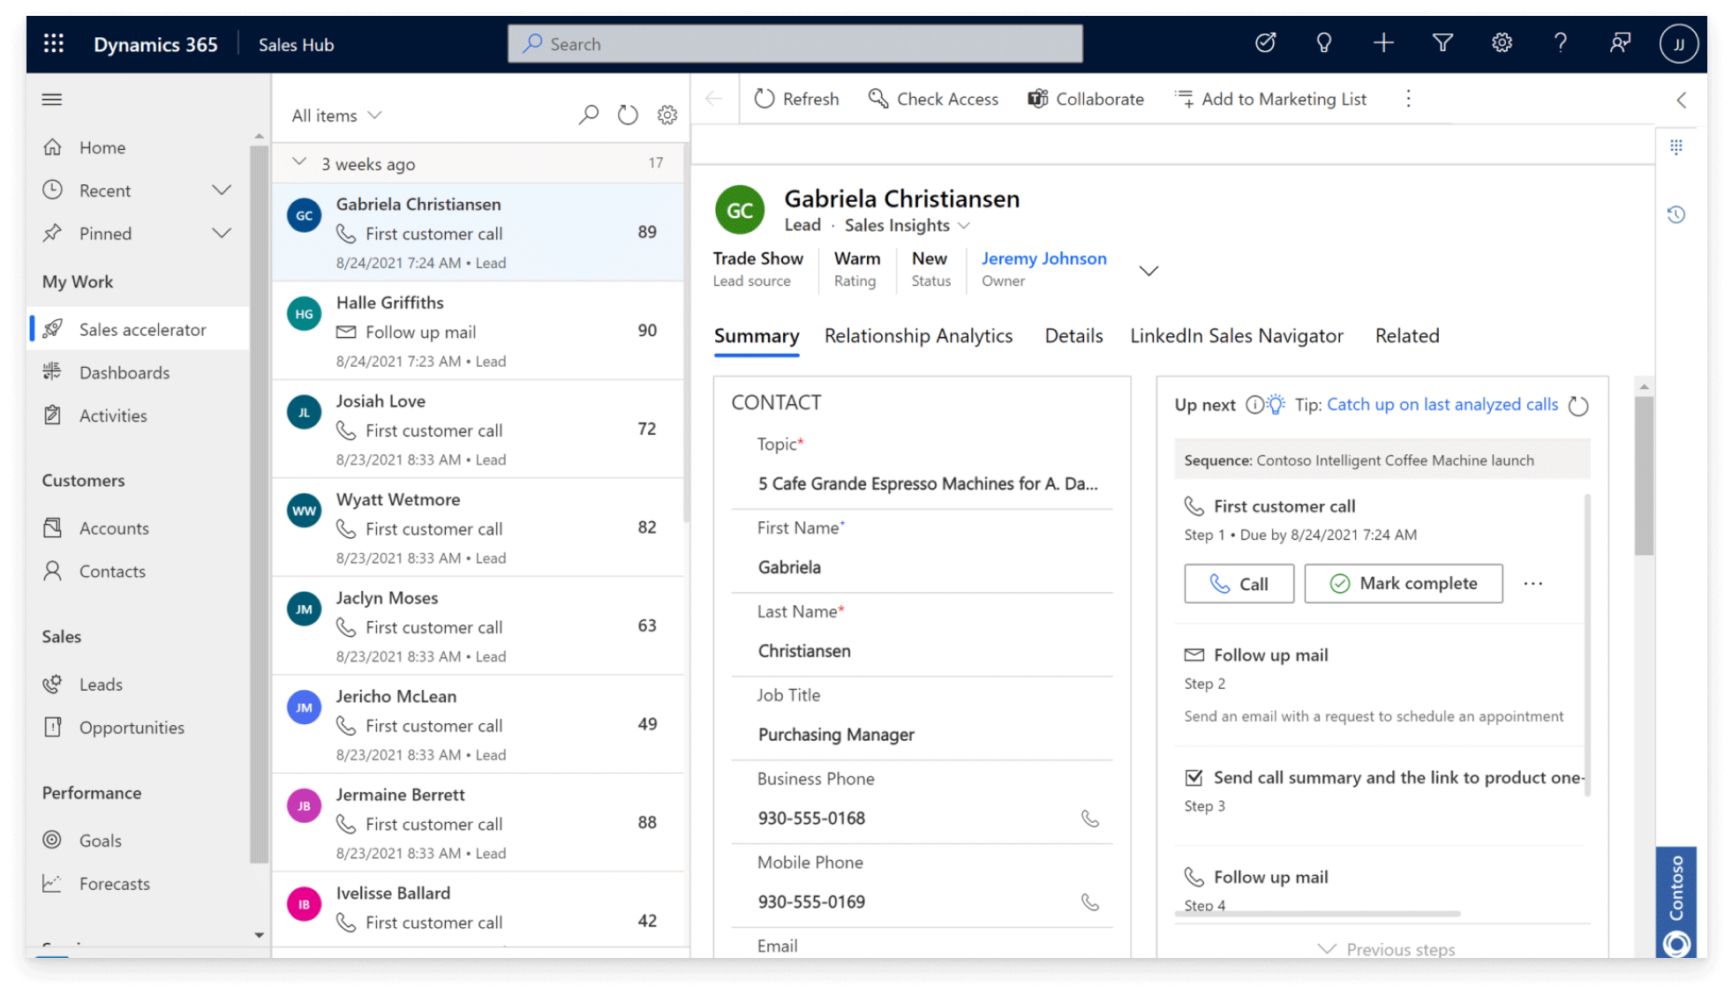
Task: Toggle the hamburger site map menu
Action: [52, 99]
